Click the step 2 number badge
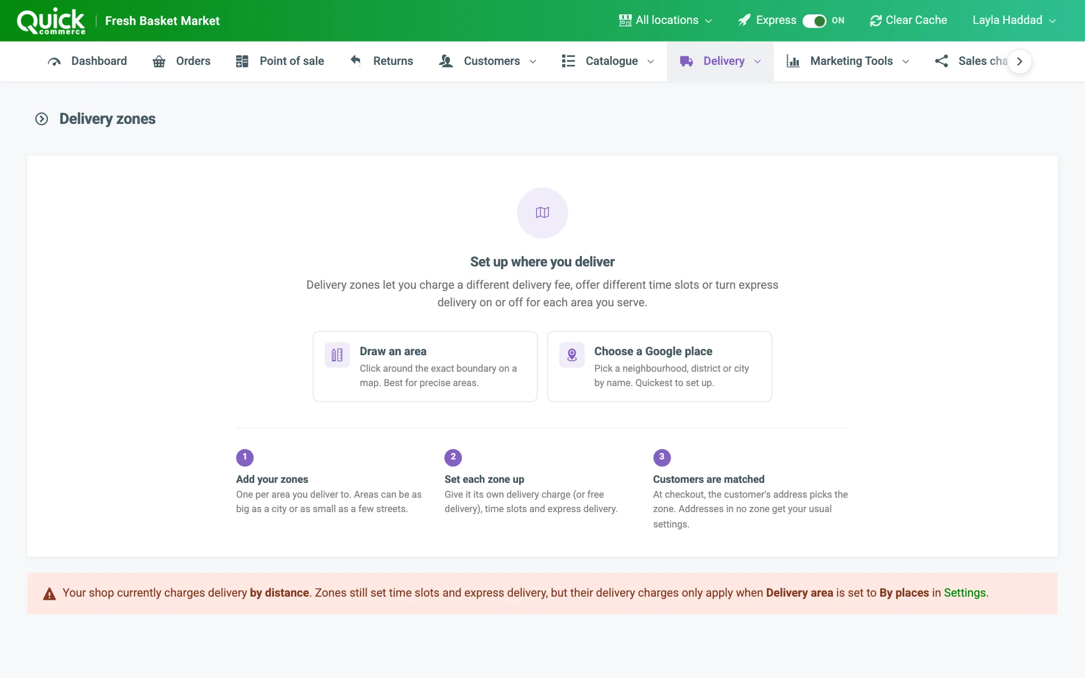1085x678 pixels. tap(453, 457)
